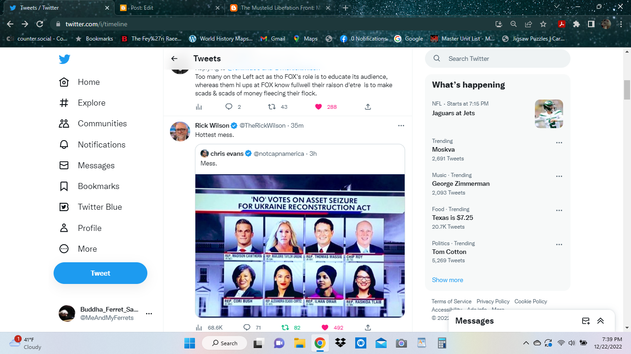Click Show more in What's happening

tap(447, 280)
